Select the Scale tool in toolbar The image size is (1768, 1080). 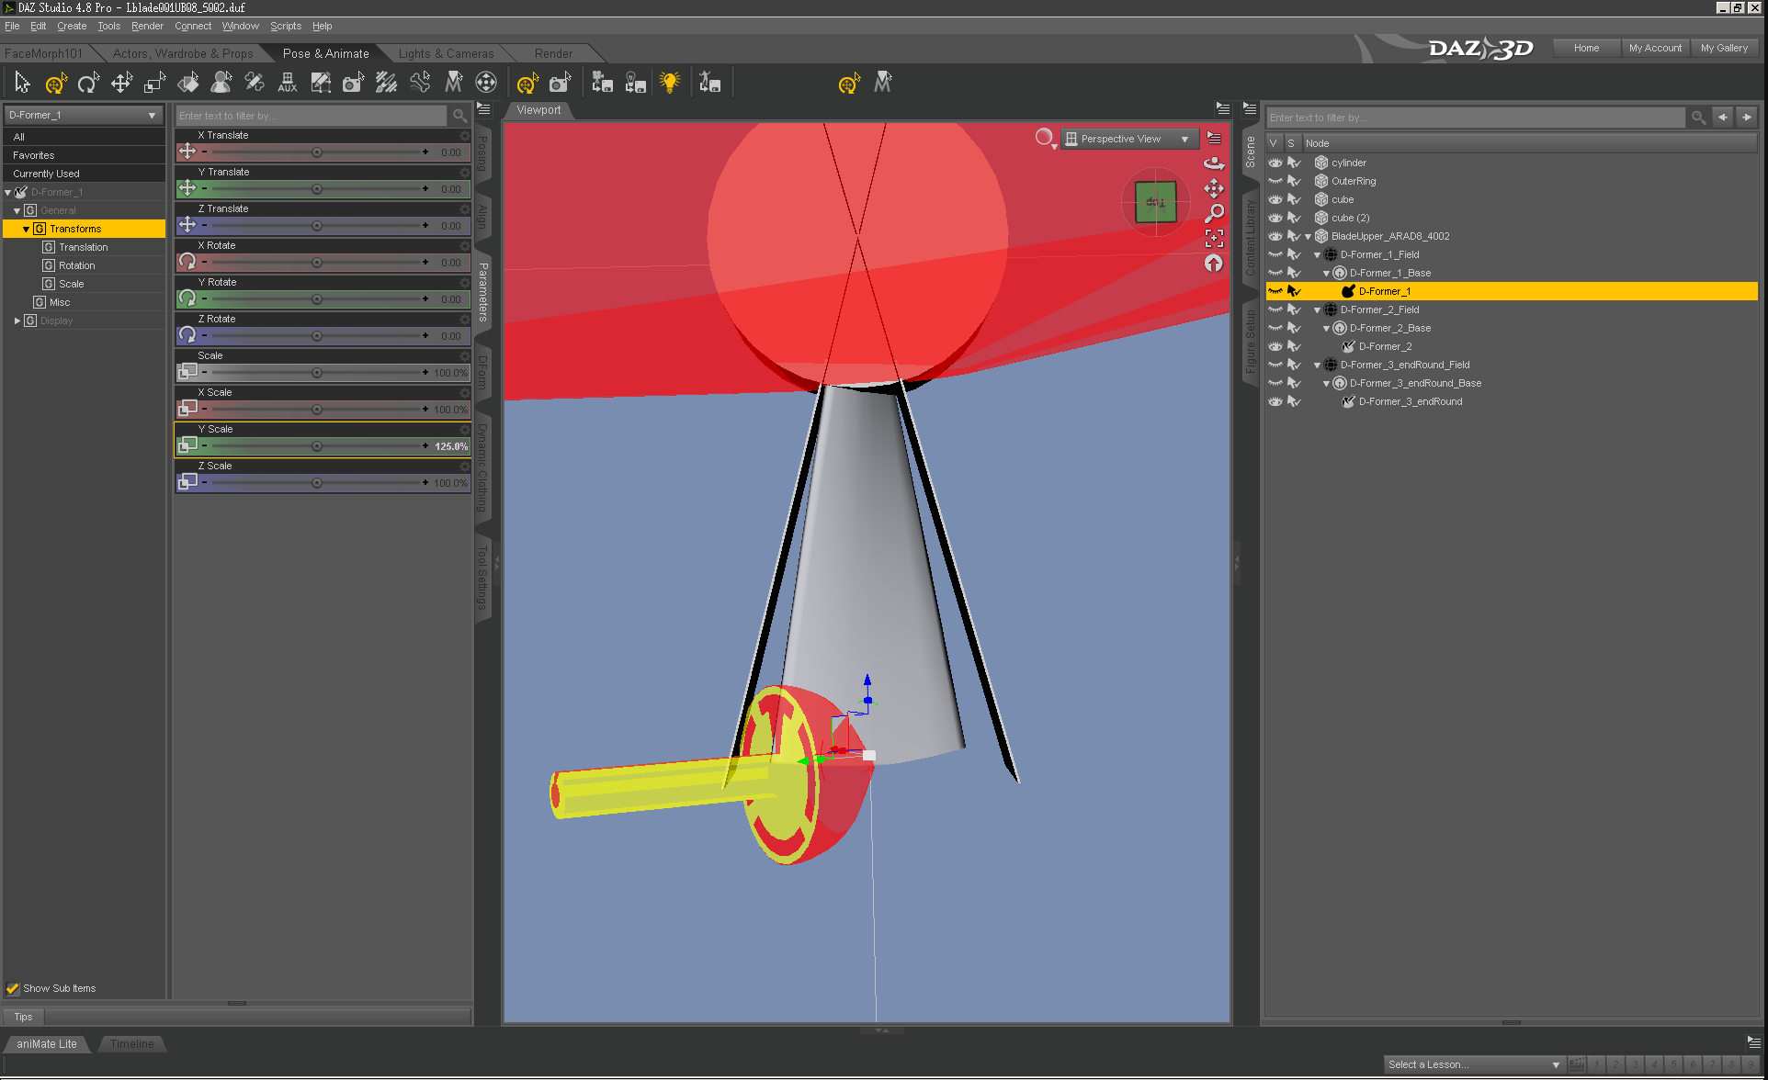154,84
